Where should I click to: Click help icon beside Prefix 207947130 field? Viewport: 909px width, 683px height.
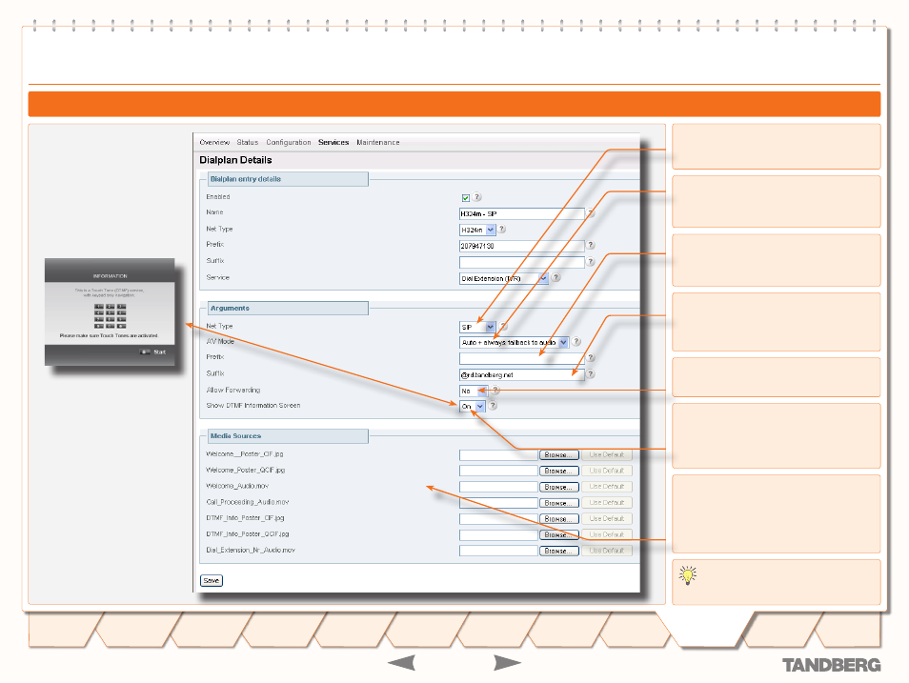pos(590,245)
